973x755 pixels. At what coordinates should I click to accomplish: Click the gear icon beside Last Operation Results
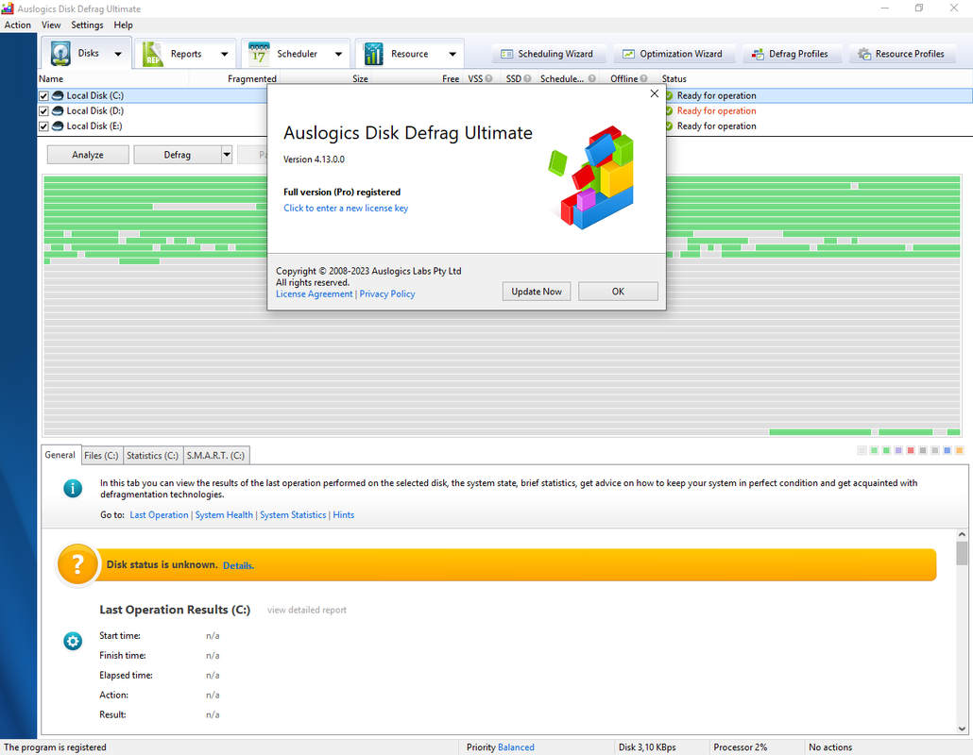coord(73,641)
